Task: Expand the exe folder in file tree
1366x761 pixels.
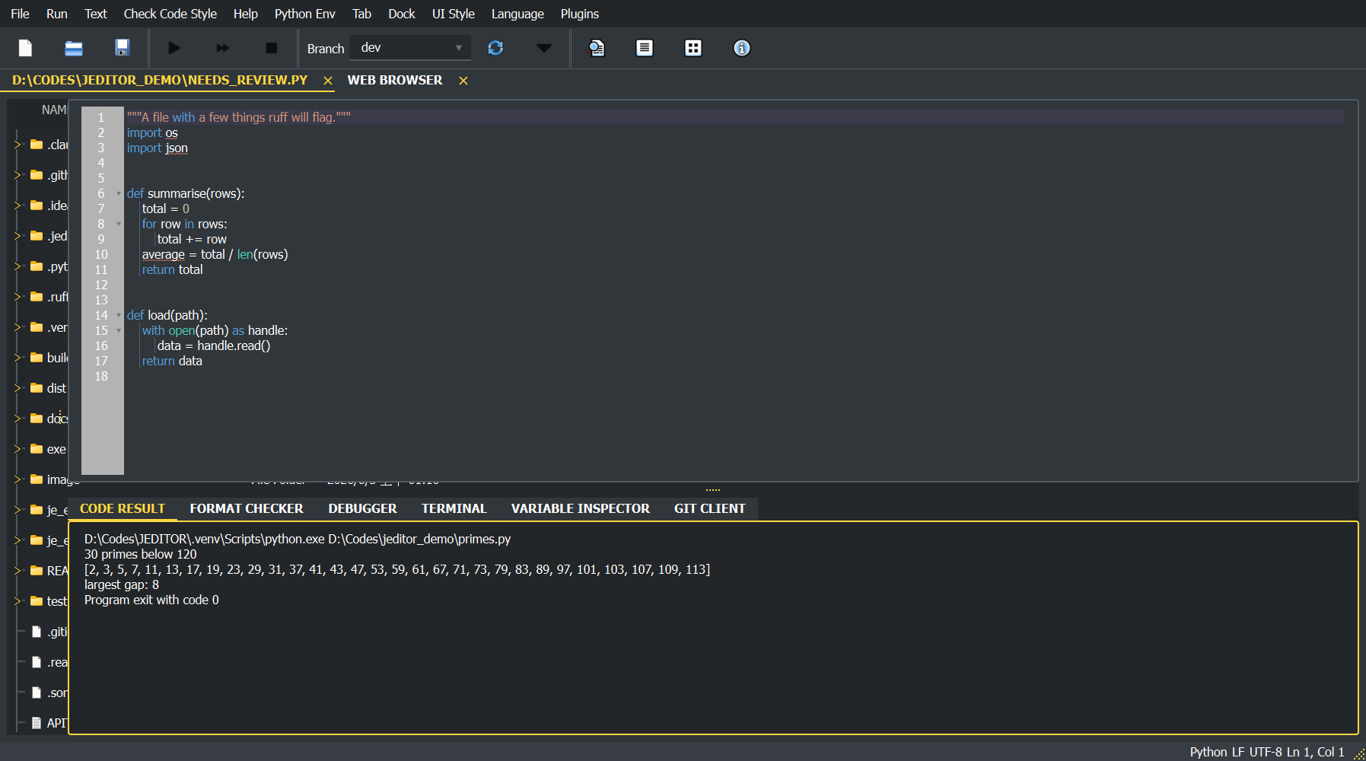Action: 18,449
